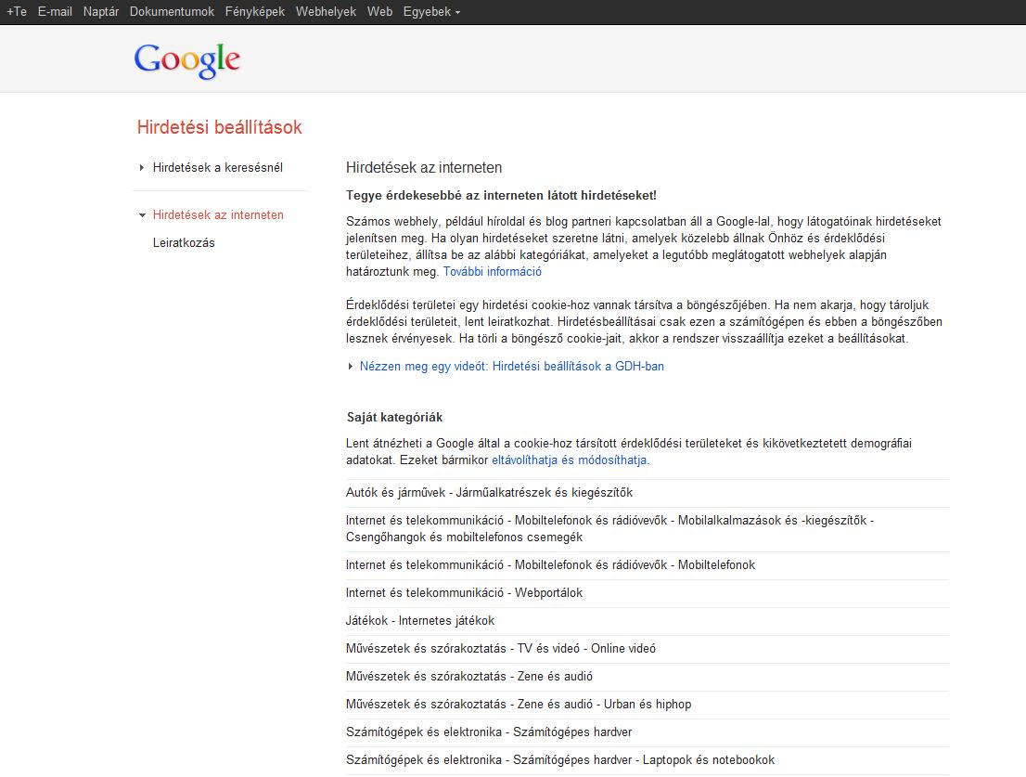This screenshot has width=1026, height=777.
Task: Open E-mail in the top bar
Action: [55, 12]
